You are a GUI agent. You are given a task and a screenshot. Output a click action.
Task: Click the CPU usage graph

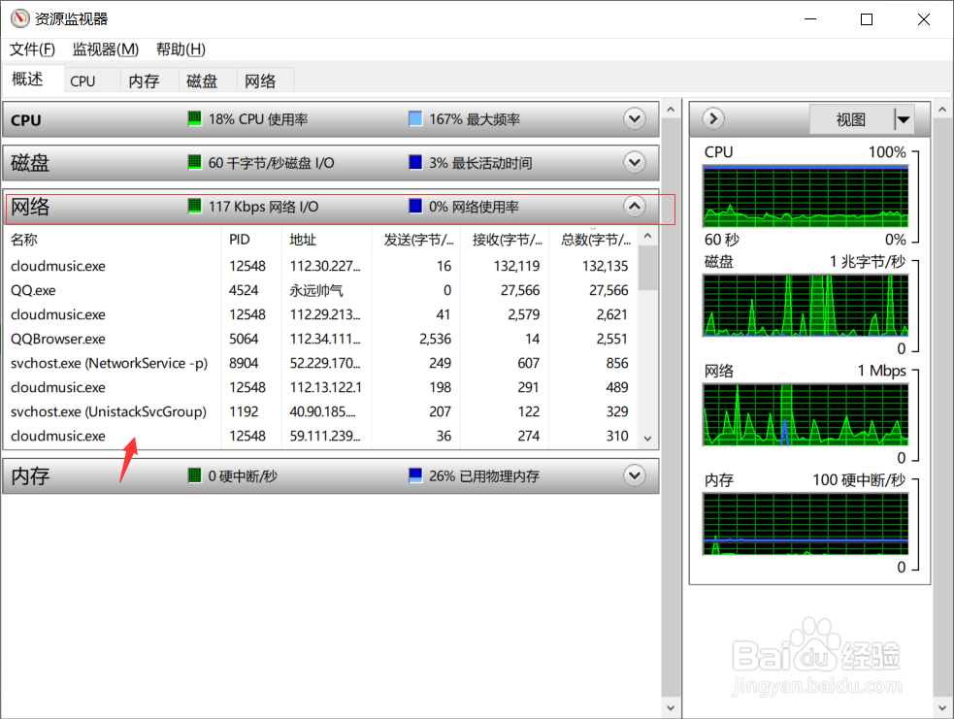(x=806, y=196)
